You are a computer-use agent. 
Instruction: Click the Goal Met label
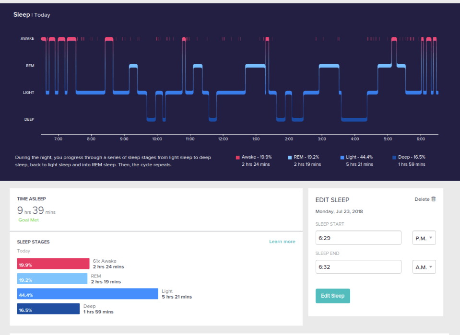pyautogui.click(x=28, y=220)
